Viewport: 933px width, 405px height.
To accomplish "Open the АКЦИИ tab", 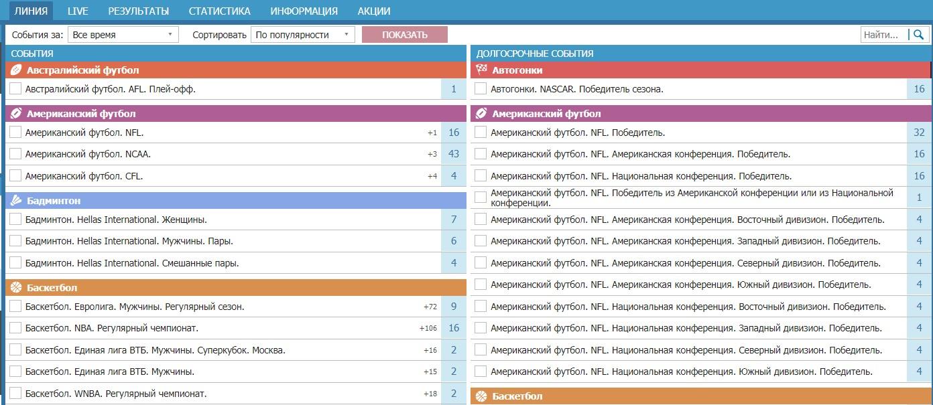I will tap(374, 11).
